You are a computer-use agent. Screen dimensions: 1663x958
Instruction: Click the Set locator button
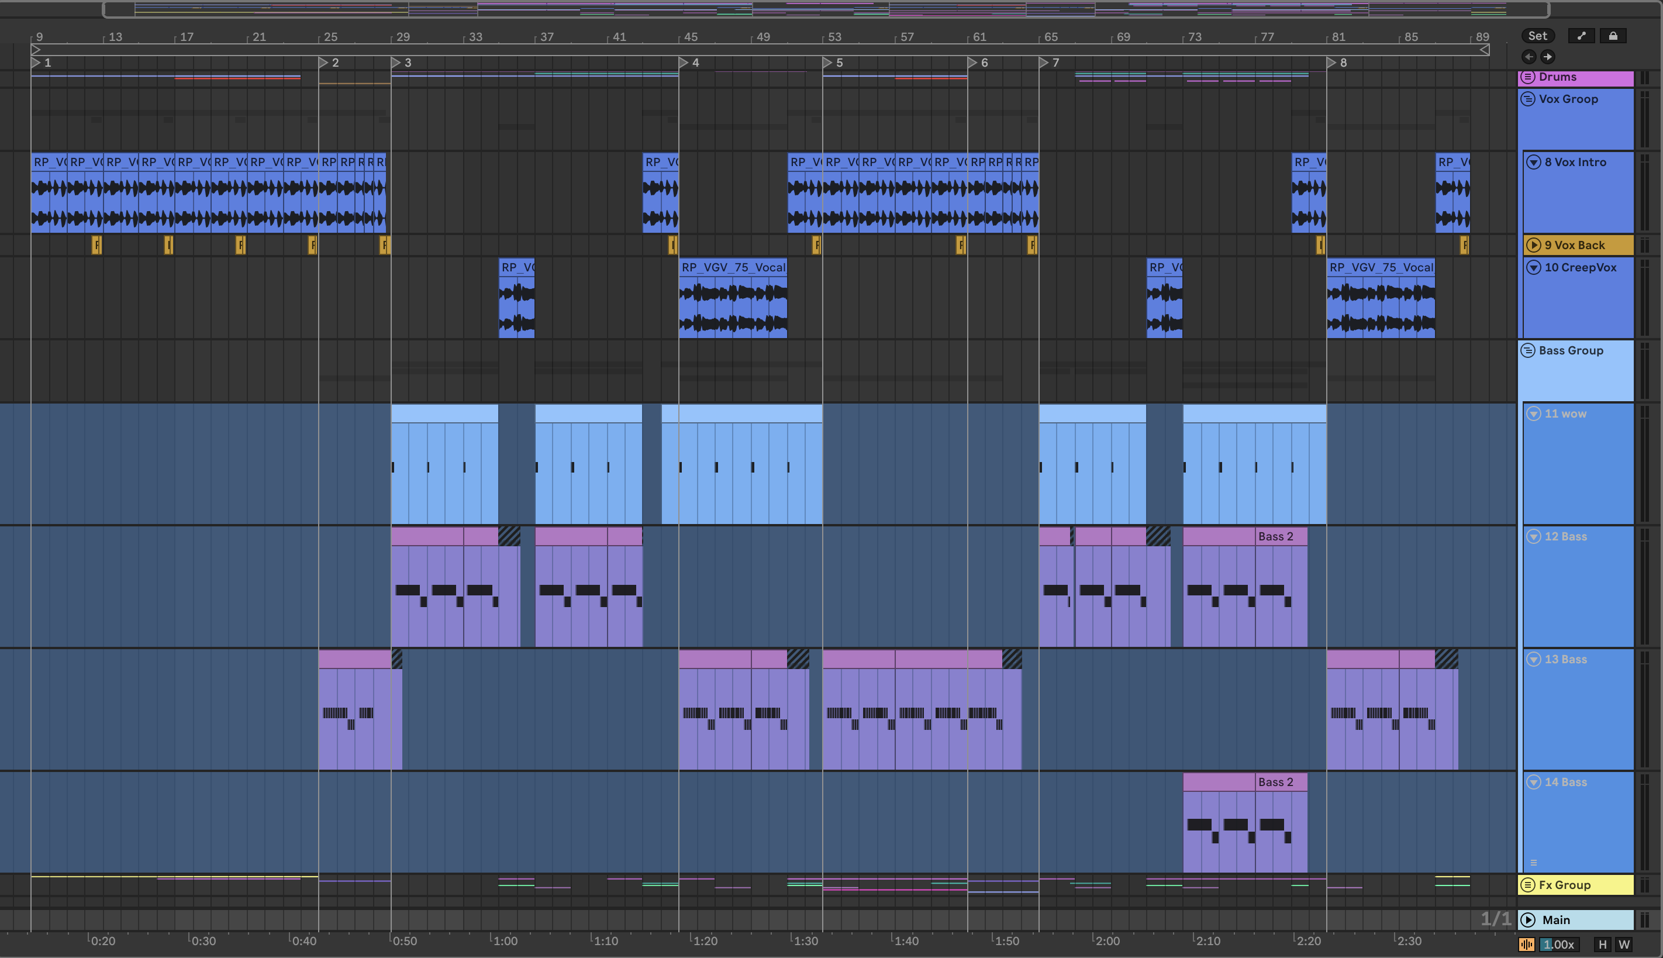(1537, 36)
